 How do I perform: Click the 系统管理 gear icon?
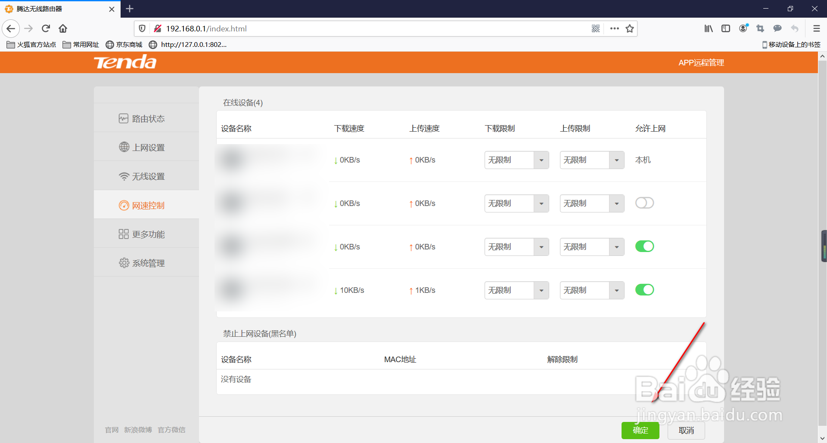tap(124, 263)
